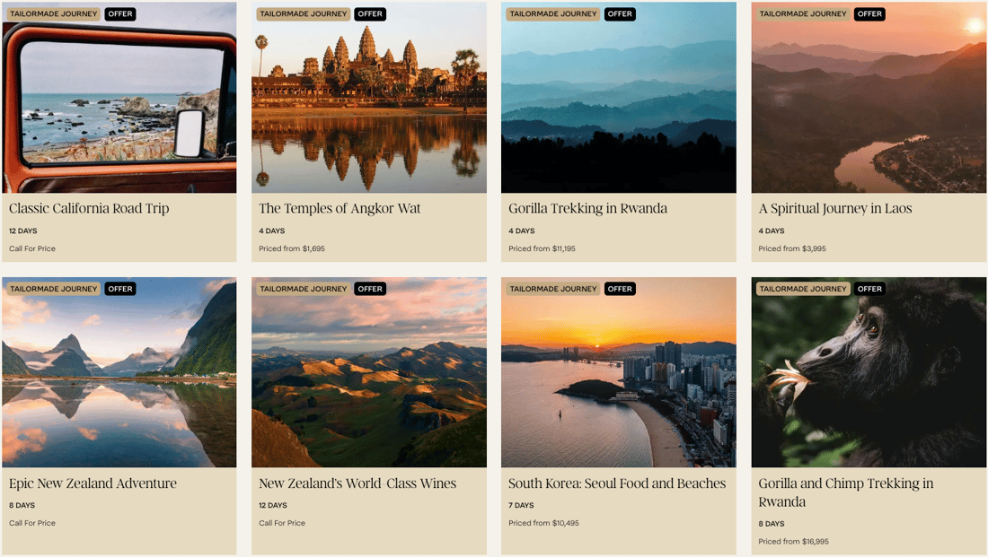This screenshot has width=988, height=557.
Task: Select "7 DAYS" under the South Korea journey
Action: (x=521, y=505)
